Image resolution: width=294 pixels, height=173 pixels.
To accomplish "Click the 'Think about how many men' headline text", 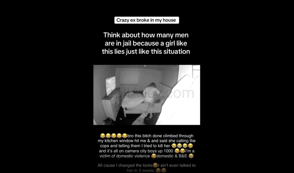I will click(x=146, y=35).
